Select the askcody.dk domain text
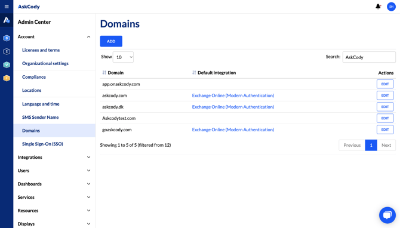 click(113, 107)
